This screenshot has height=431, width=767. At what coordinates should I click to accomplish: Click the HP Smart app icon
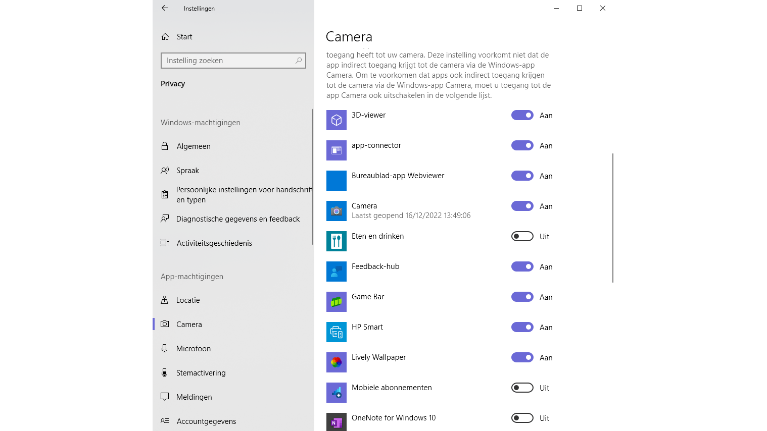[337, 332]
